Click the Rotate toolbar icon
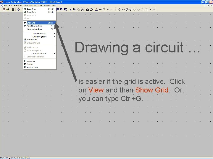The width and height of the screenshot is (213, 159). point(142,9)
